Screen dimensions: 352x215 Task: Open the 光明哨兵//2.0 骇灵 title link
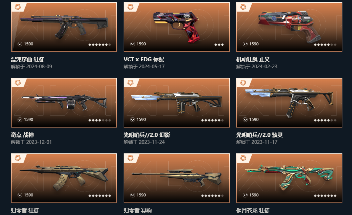point(259,135)
